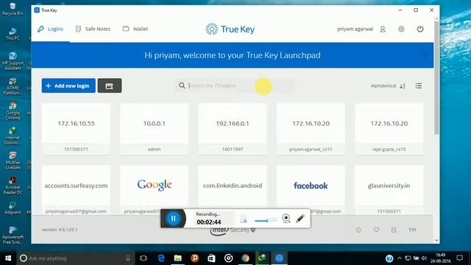Image resolution: width=471 pixels, height=265 pixels.
Task: Click the Recycle Bin desktop icon
Action: (x=13, y=9)
